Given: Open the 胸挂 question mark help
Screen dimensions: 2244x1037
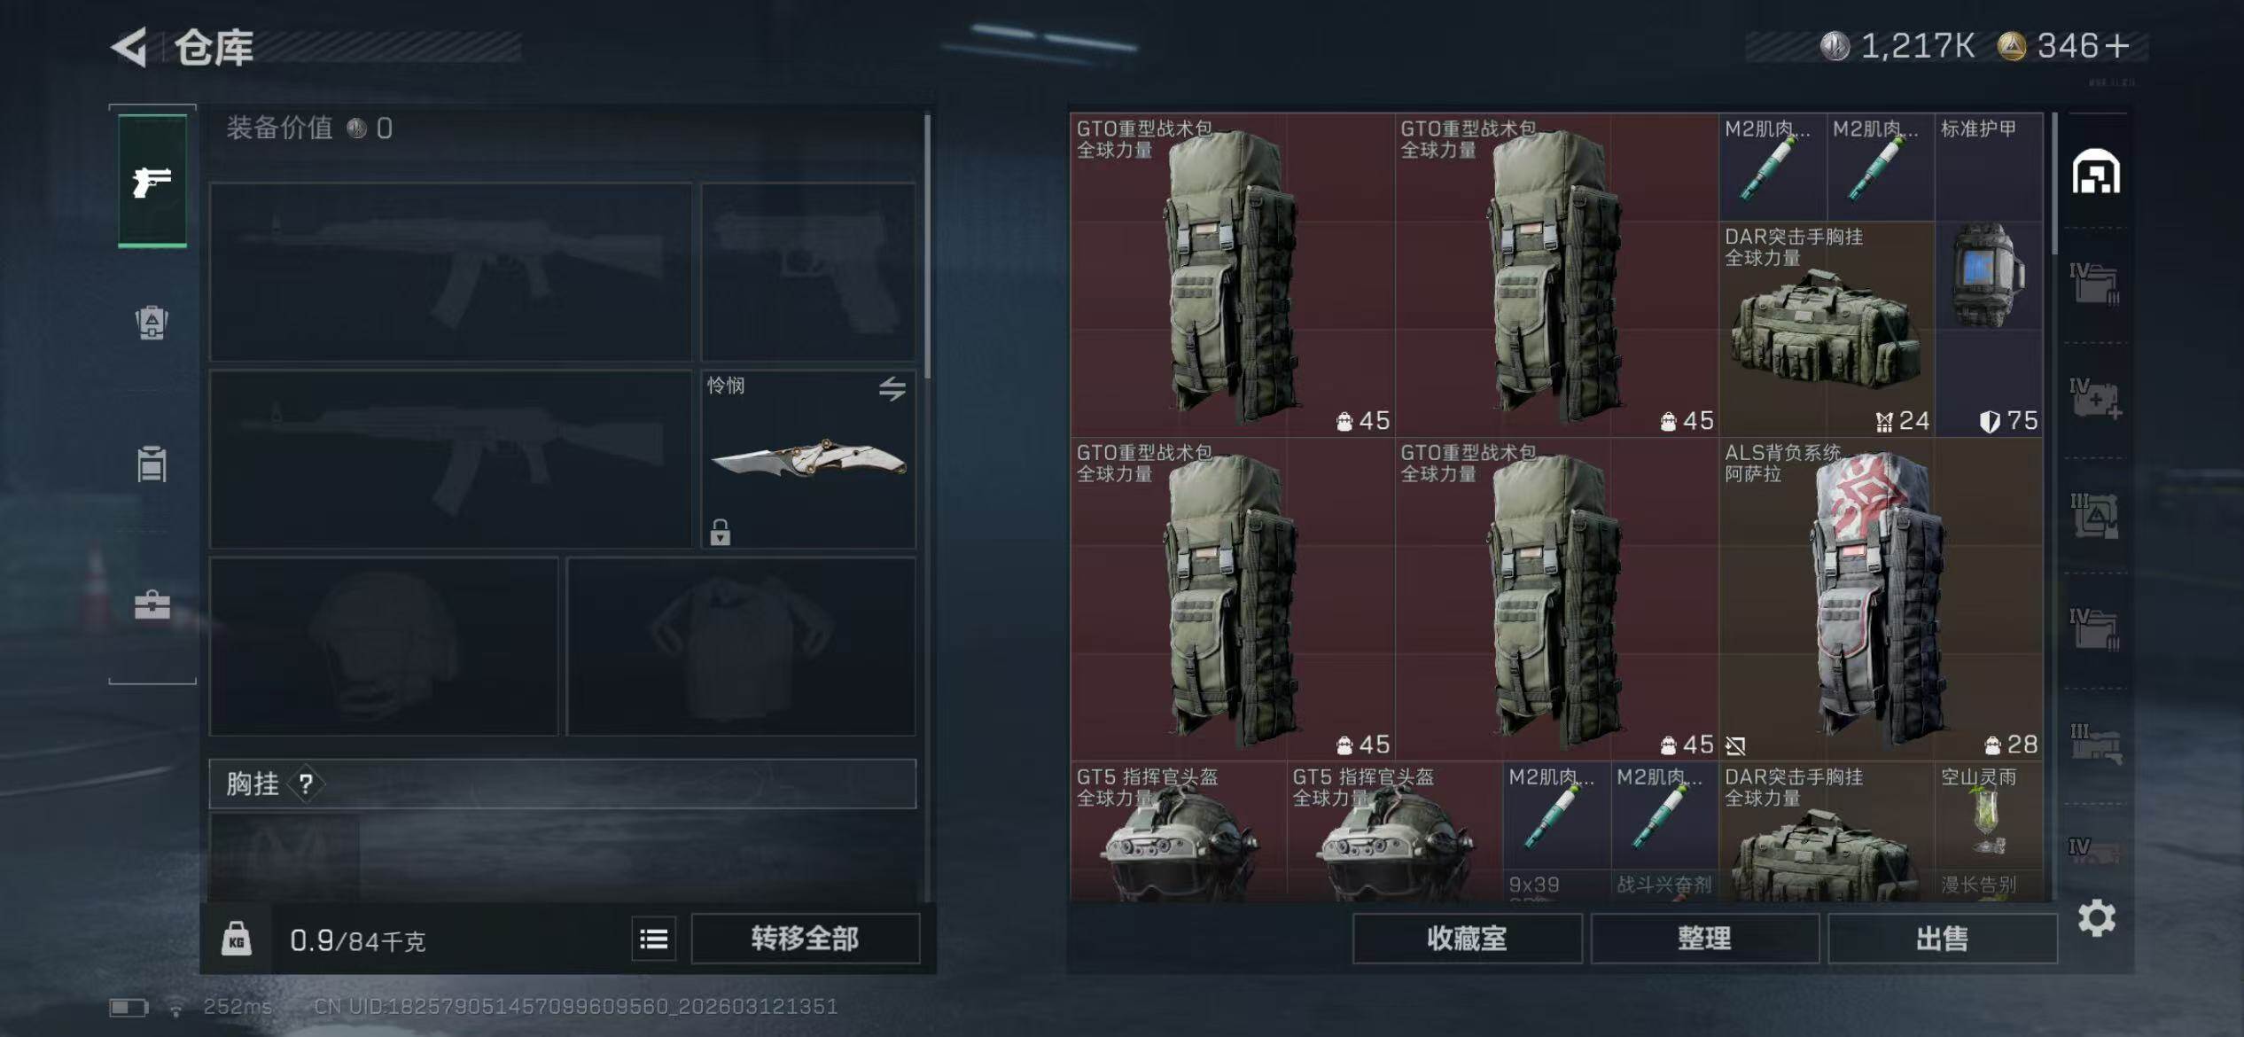Looking at the screenshot, I should [x=306, y=784].
